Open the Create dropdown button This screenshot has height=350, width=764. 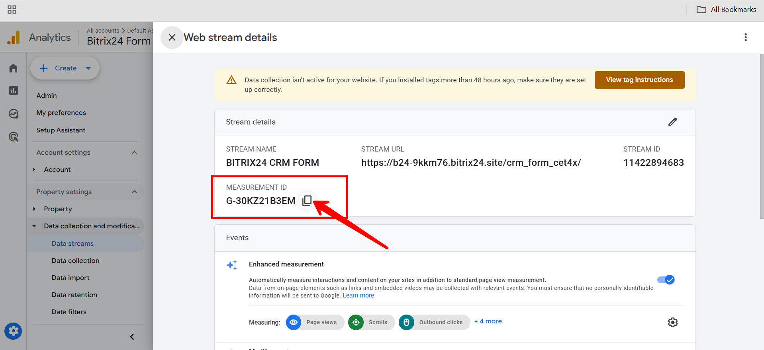point(65,68)
